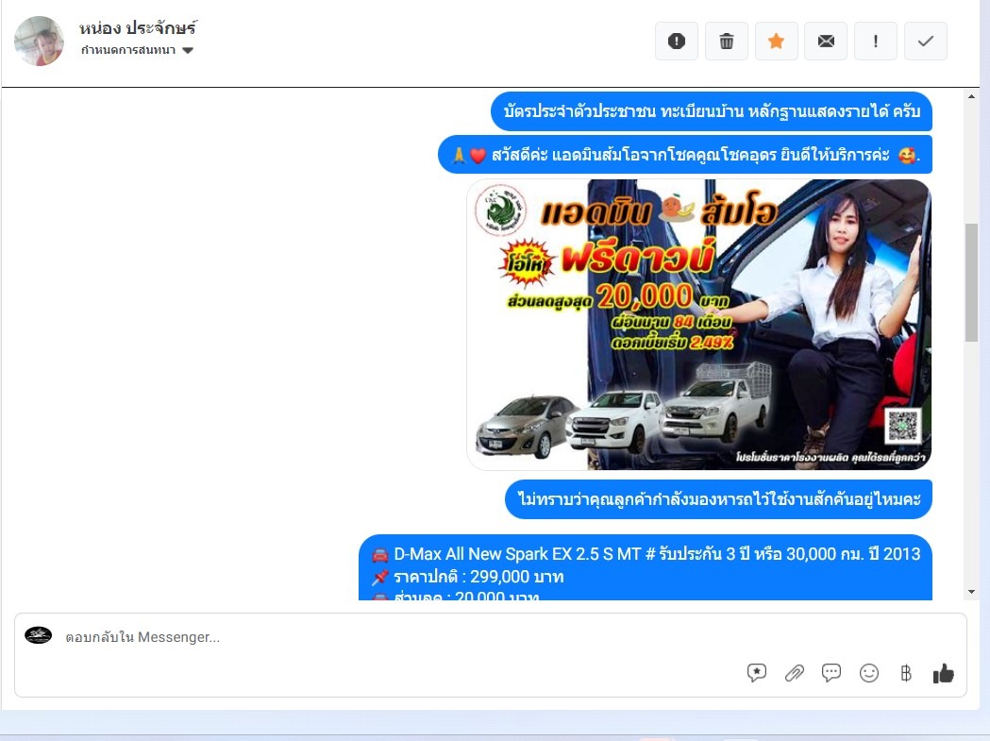The width and height of the screenshot is (990, 741).
Task: Attach a file with paperclip icon
Action: (795, 673)
